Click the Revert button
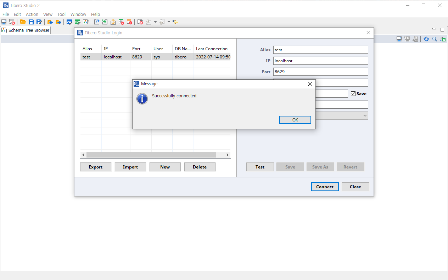Image resolution: width=448 pixels, height=280 pixels. [x=351, y=167]
